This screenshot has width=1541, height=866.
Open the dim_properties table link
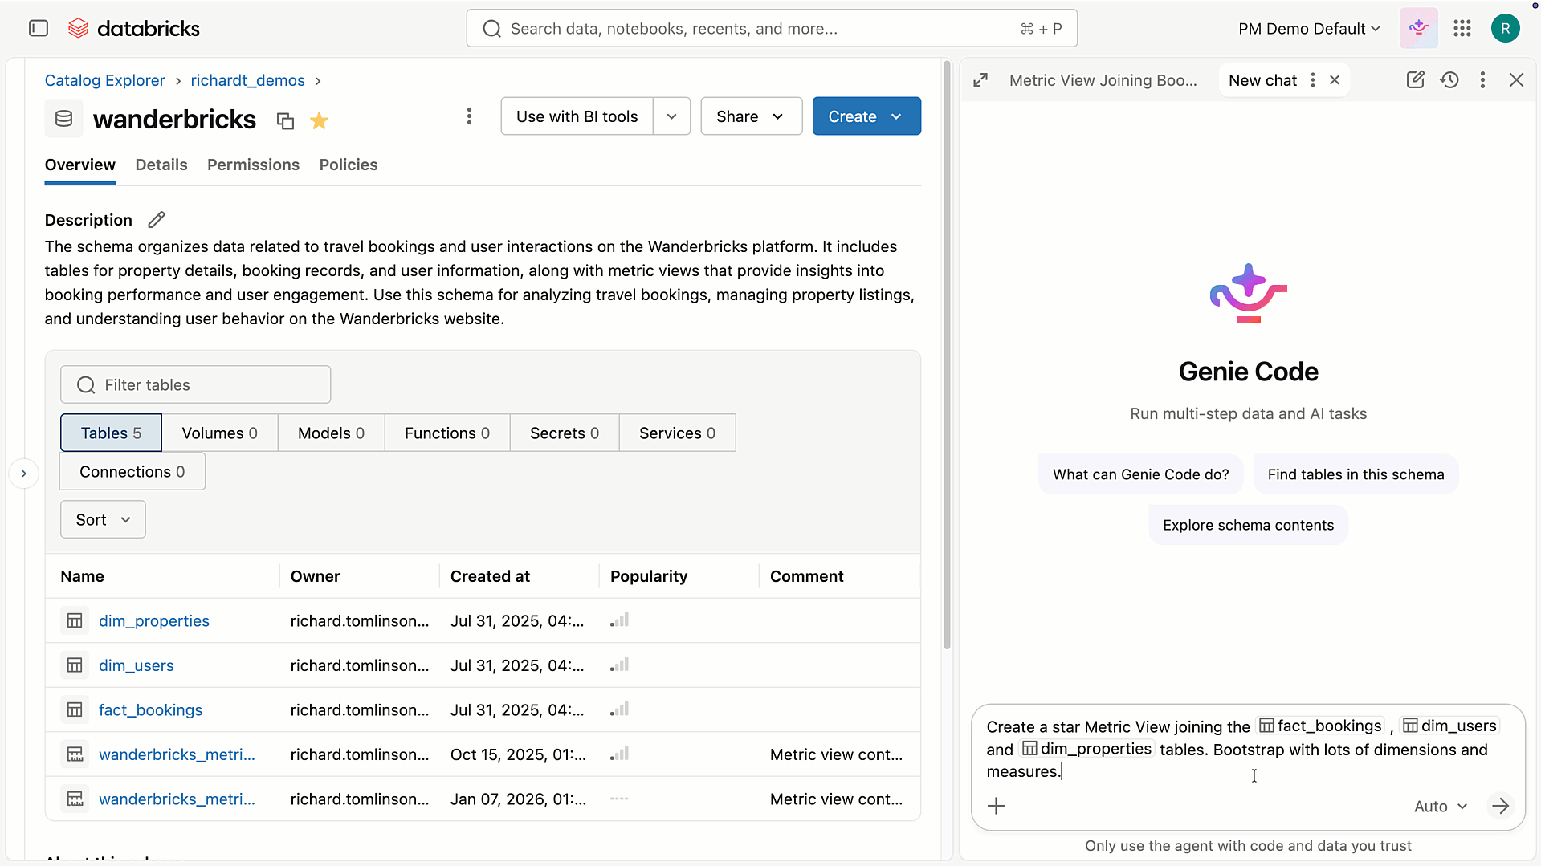154,620
